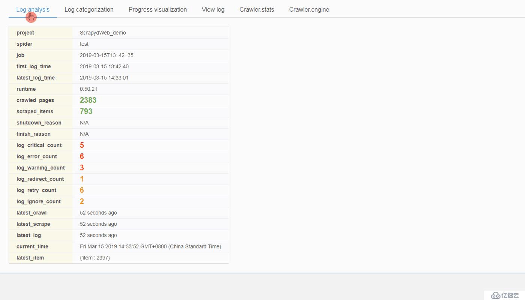Click the project row label
The image size is (525, 300).
point(25,33)
